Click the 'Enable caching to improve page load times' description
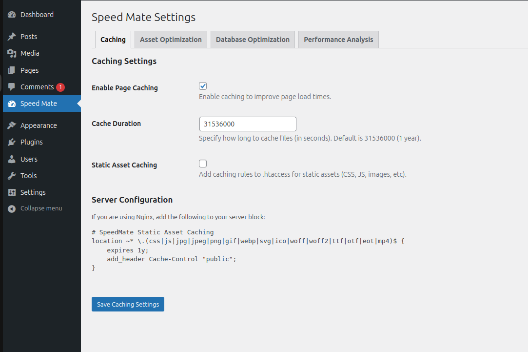The width and height of the screenshot is (528, 352). (x=265, y=97)
